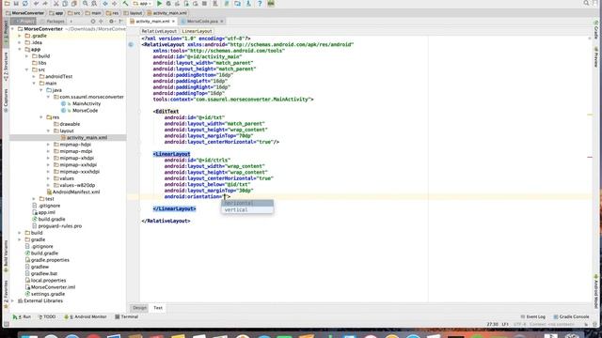Collapse the res folder
Viewport: 602px width, 338px height.
(41, 117)
